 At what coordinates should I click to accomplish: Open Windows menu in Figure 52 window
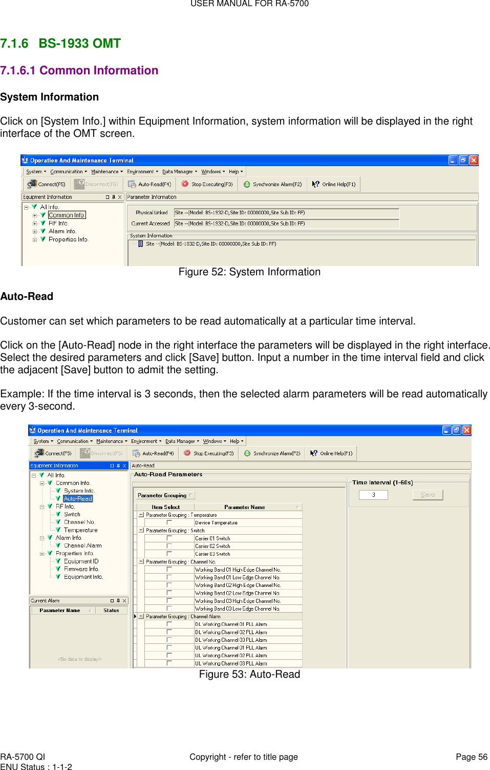(213, 172)
